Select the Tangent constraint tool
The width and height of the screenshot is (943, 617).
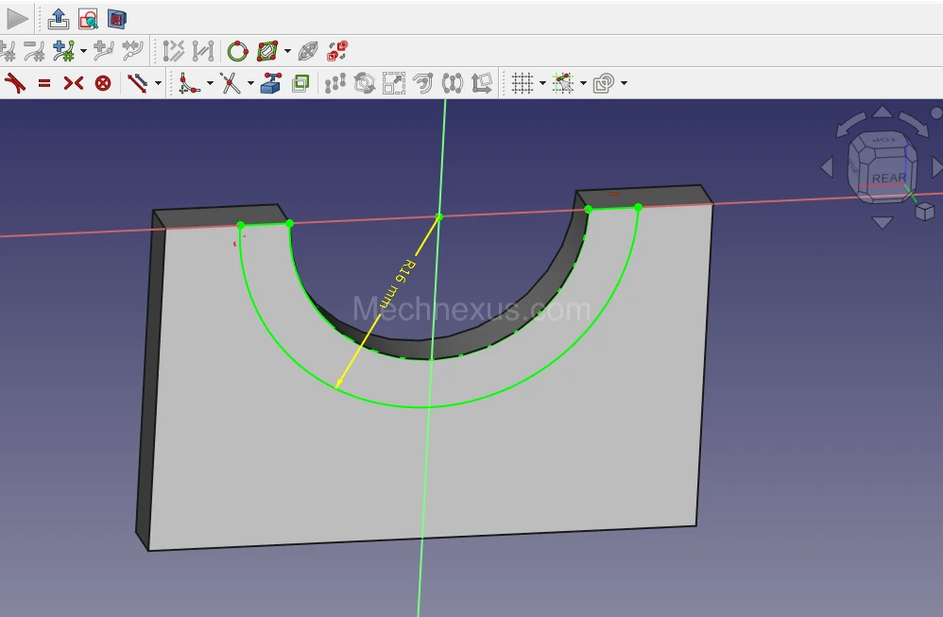pyautogui.click(x=15, y=83)
